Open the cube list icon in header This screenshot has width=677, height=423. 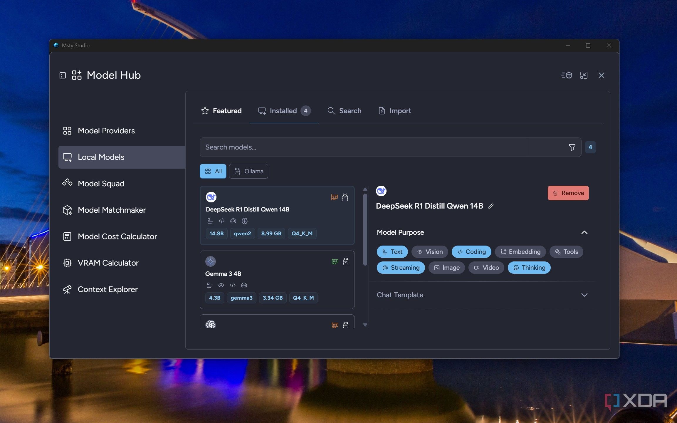pos(567,75)
